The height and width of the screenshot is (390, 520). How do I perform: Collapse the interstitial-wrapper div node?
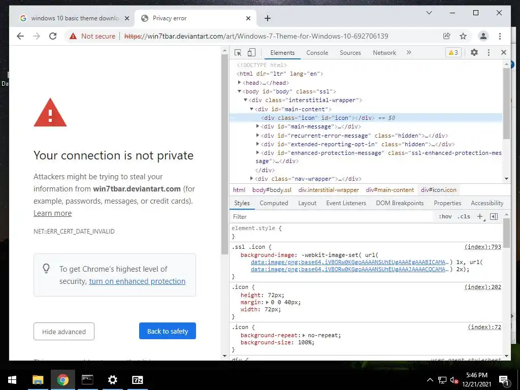click(245, 100)
